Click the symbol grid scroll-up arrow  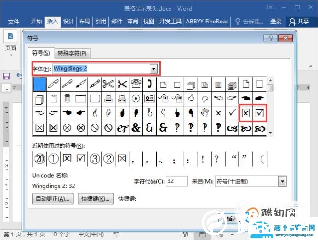pos(270,80)
